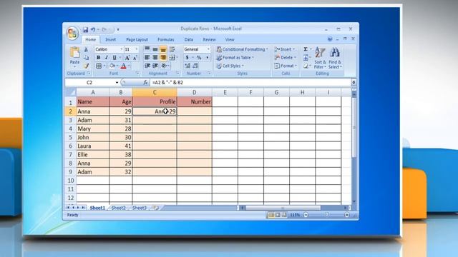Increase the indent
458x257 pixels.
(155, 66)
